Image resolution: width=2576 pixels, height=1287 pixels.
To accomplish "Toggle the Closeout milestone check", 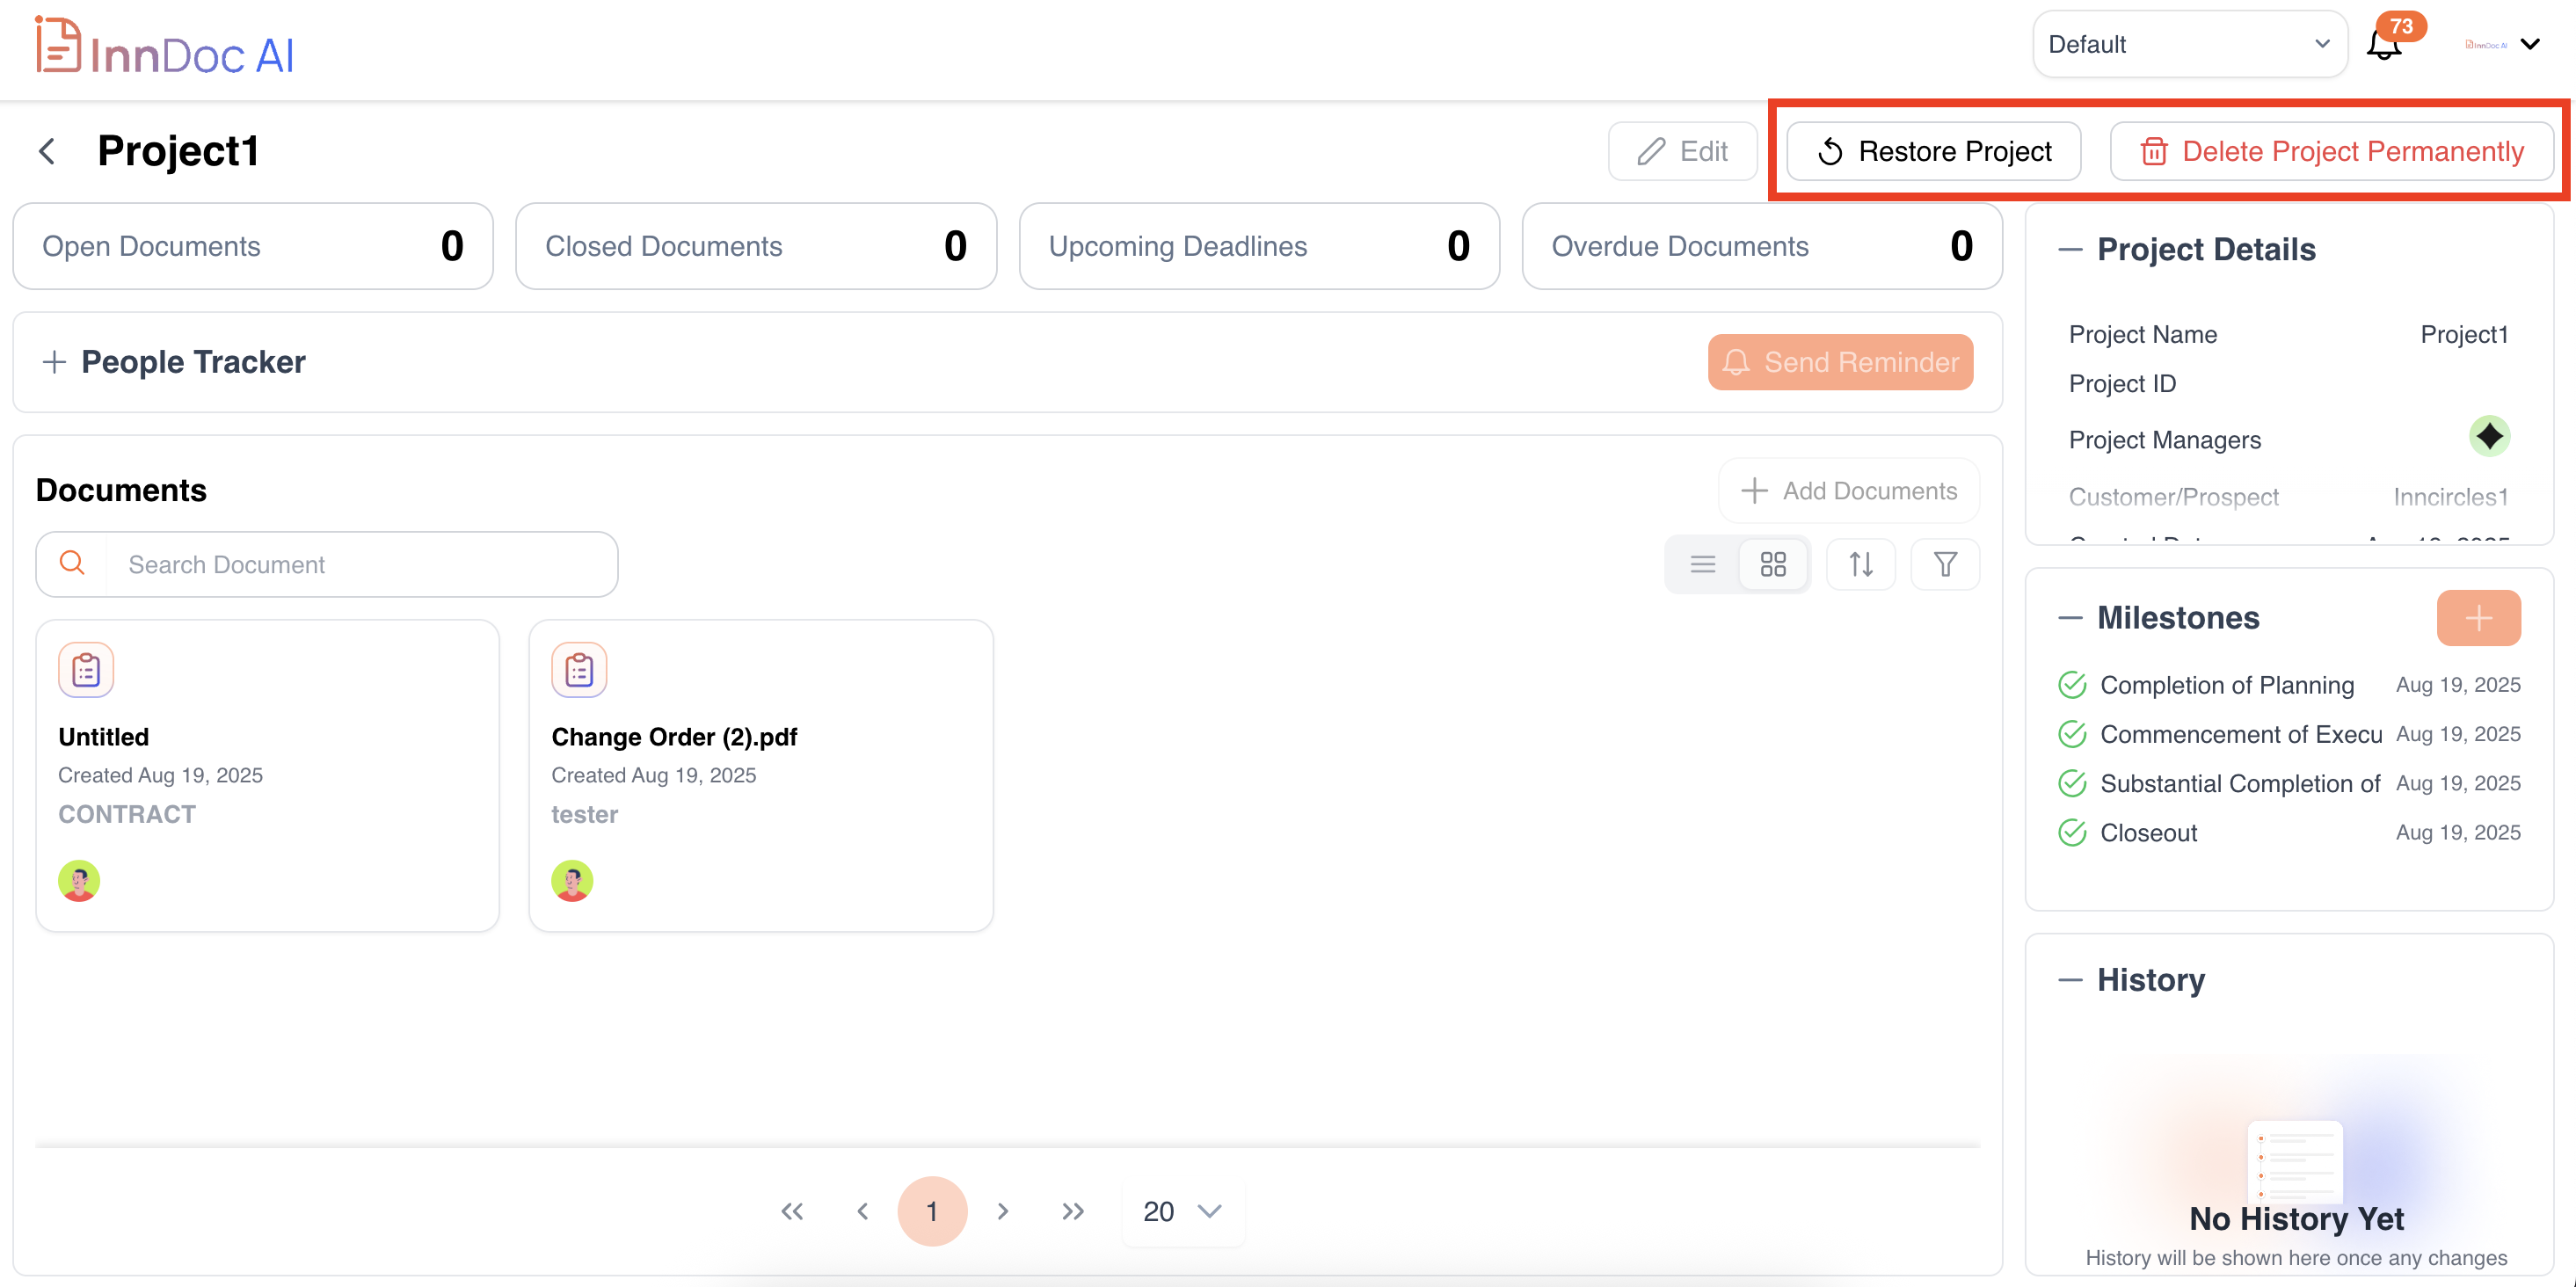I will pyautogui.click(x=2072, y=833).
